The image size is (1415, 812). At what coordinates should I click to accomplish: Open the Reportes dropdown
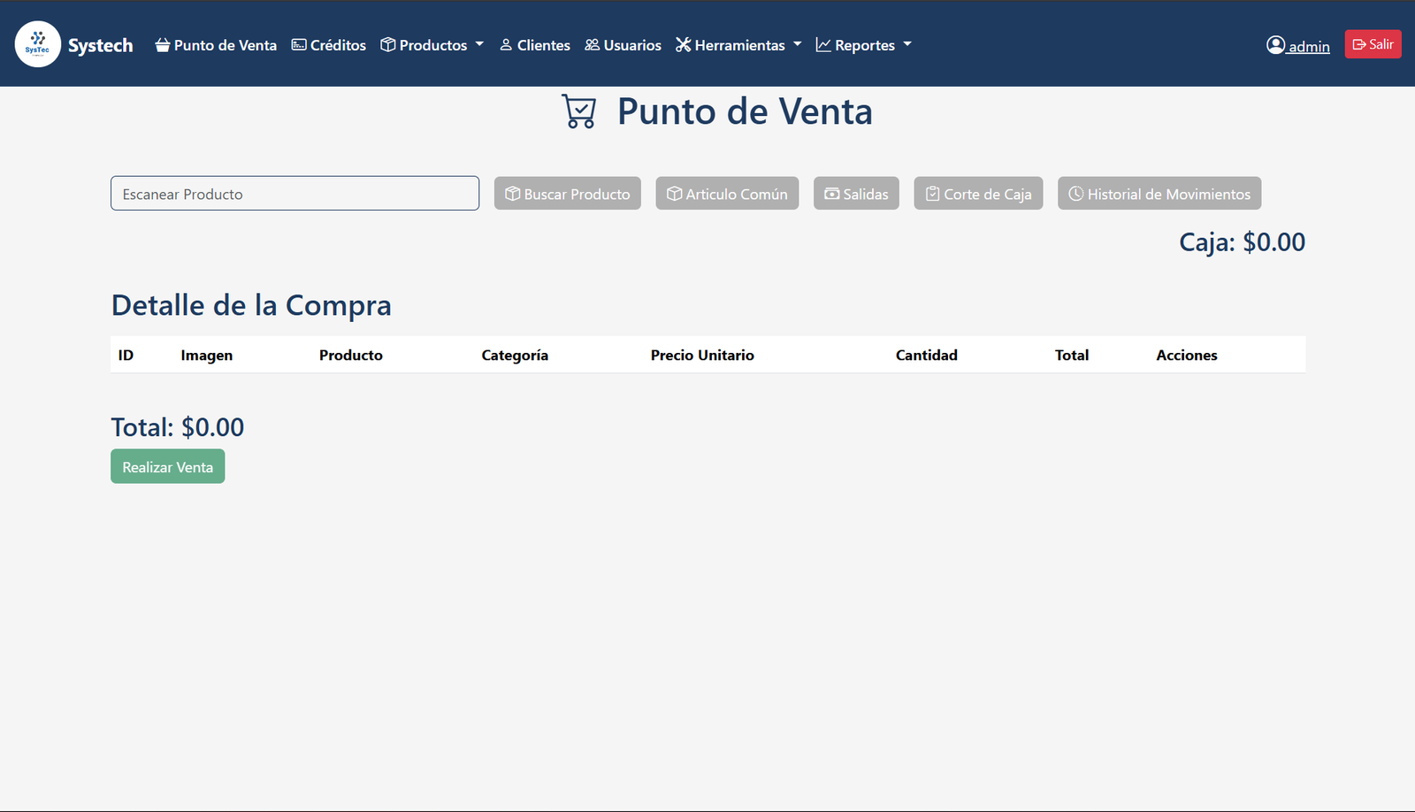(x=863, y=44)
